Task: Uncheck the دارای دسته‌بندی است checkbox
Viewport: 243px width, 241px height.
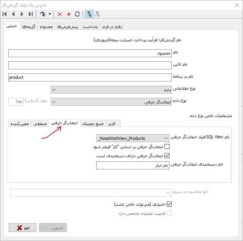Action: (167, 155)
